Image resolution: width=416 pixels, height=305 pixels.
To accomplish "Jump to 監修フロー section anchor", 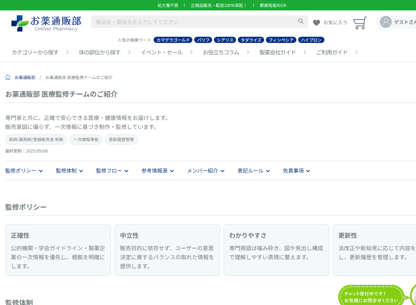I will pos(112,171).
